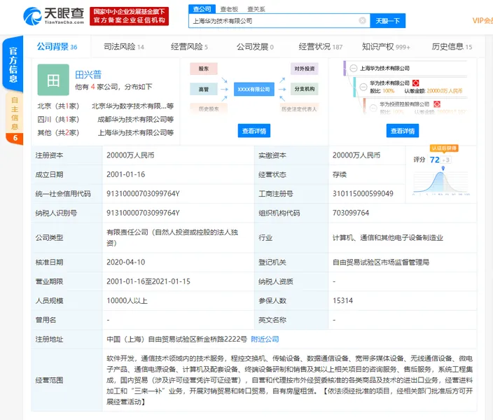Click the Tianyancha logo
493x420 pixels.
(53, 15)
